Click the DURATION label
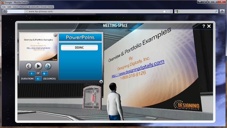This screenshot has height=128, width=227. (x=27, y=79)
